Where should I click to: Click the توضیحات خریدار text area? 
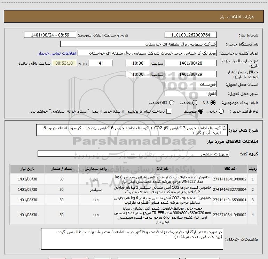(x=132, y=239)
